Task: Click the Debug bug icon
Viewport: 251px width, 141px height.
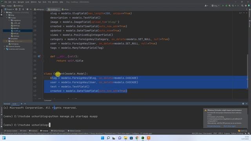Action: 226,5
